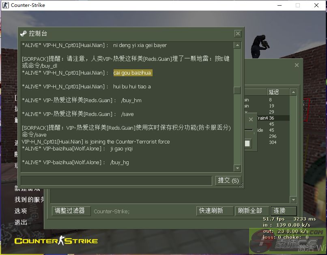Submit the command with 提交 (S)
Viewport: 327px width, 255px height.
228,180
